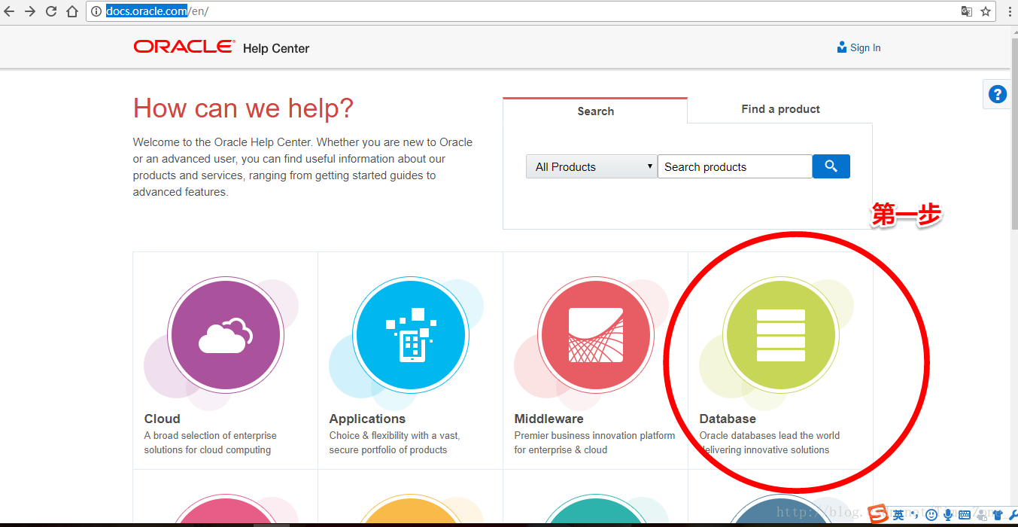Click Sogou microphone voice input icon

point(948,515)
